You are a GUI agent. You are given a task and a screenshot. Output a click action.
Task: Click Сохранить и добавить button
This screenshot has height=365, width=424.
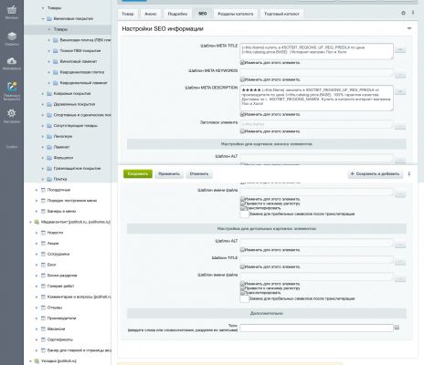click(376, 174)
